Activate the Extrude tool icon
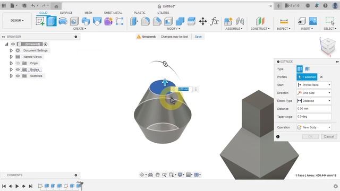 coord(52,21)
